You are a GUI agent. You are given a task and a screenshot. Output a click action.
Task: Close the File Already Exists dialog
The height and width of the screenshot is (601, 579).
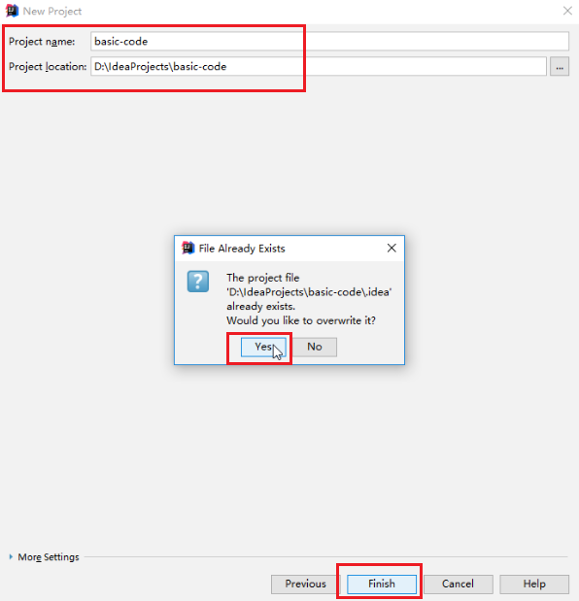pyautogui.click(x=392, y=248)
